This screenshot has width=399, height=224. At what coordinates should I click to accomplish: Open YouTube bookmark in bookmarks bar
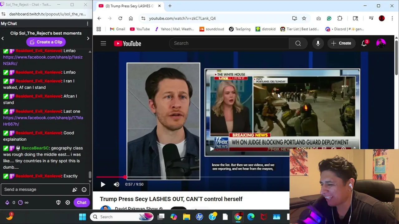tap(140, 29)
